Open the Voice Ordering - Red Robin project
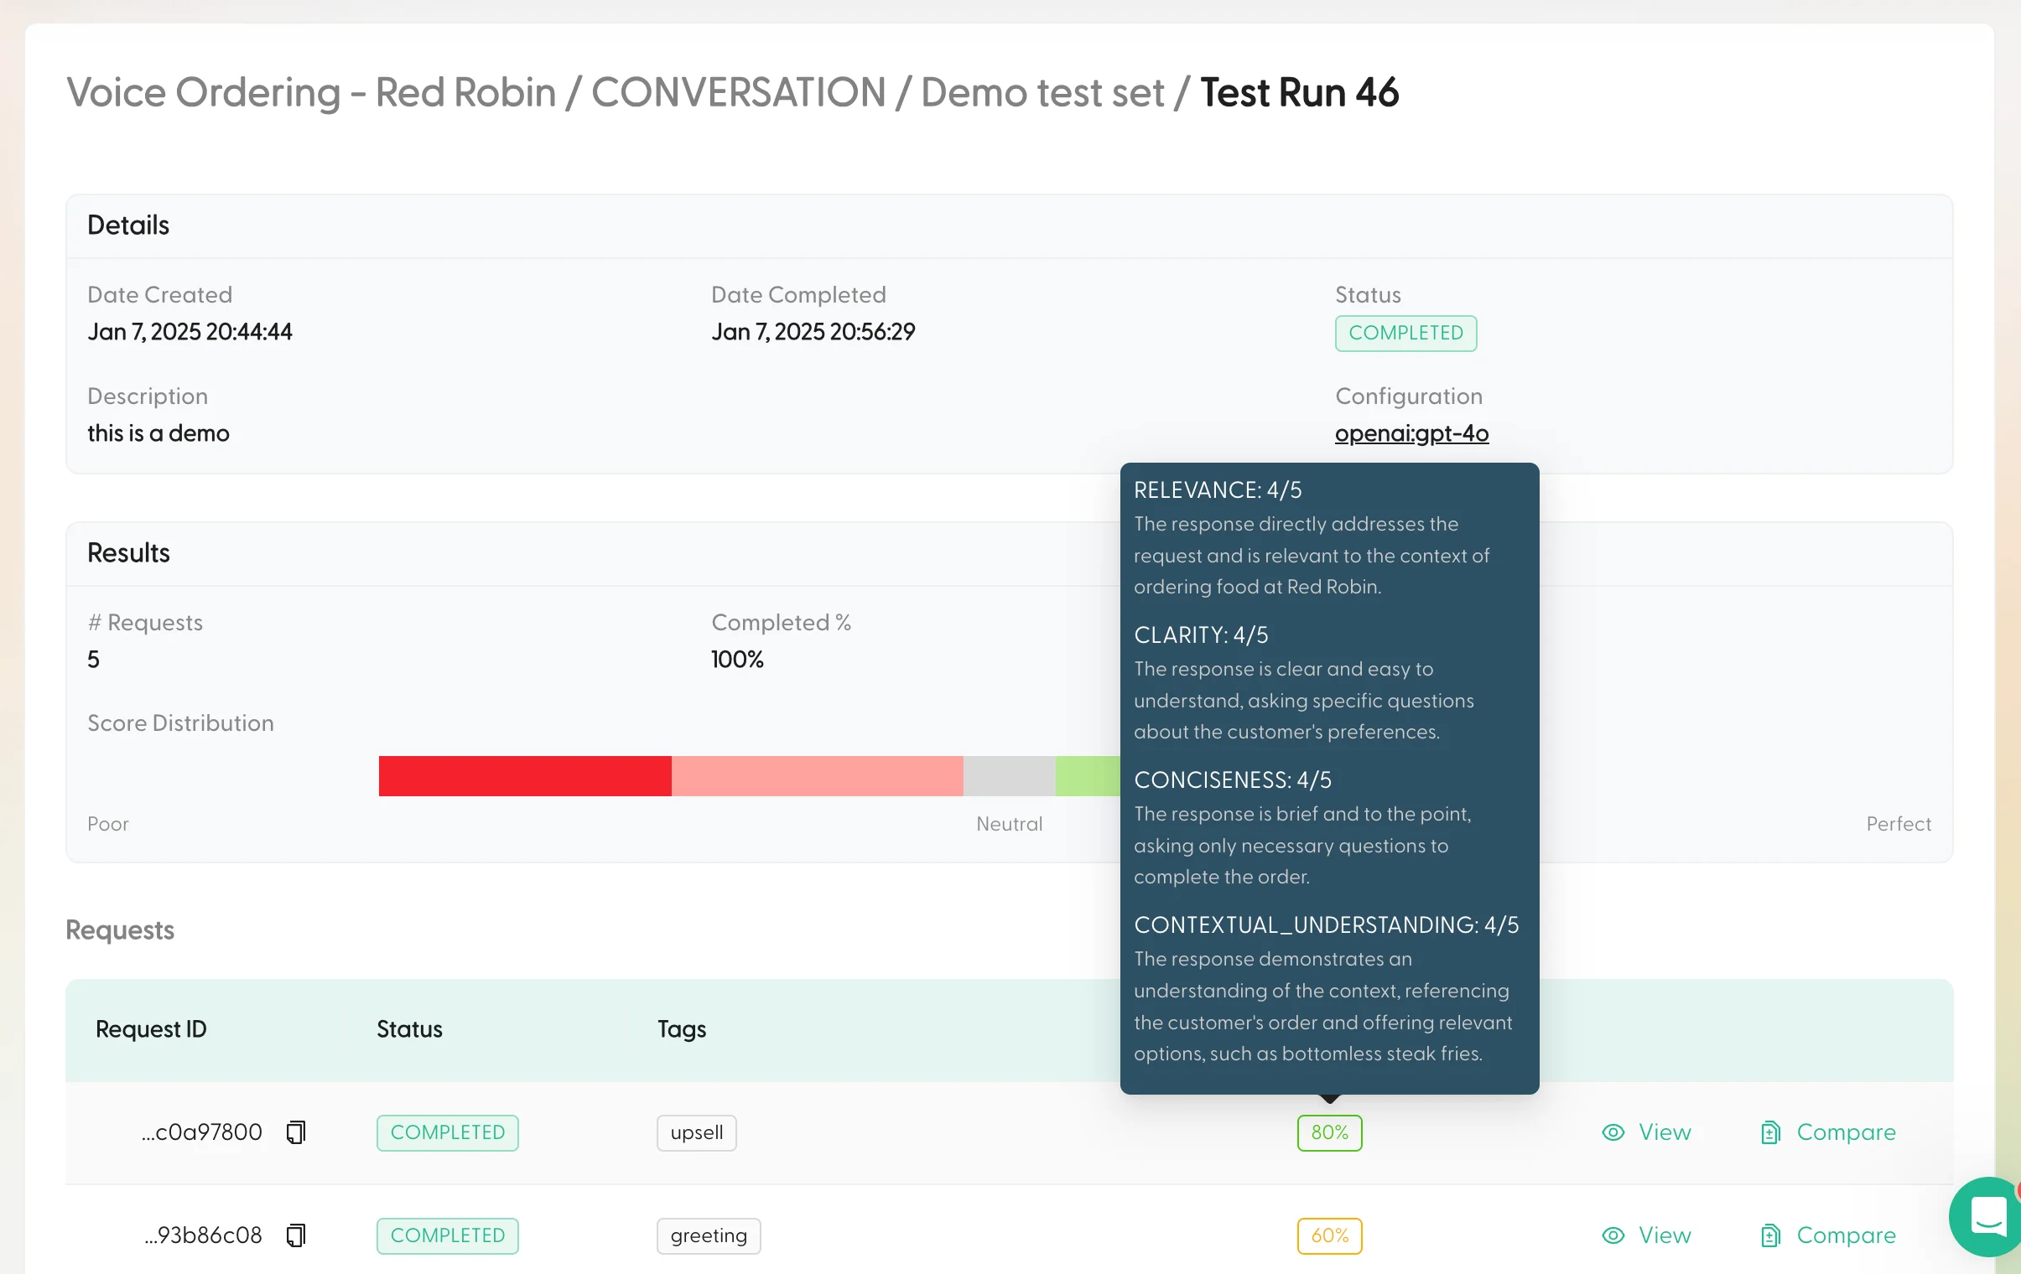 311,92
